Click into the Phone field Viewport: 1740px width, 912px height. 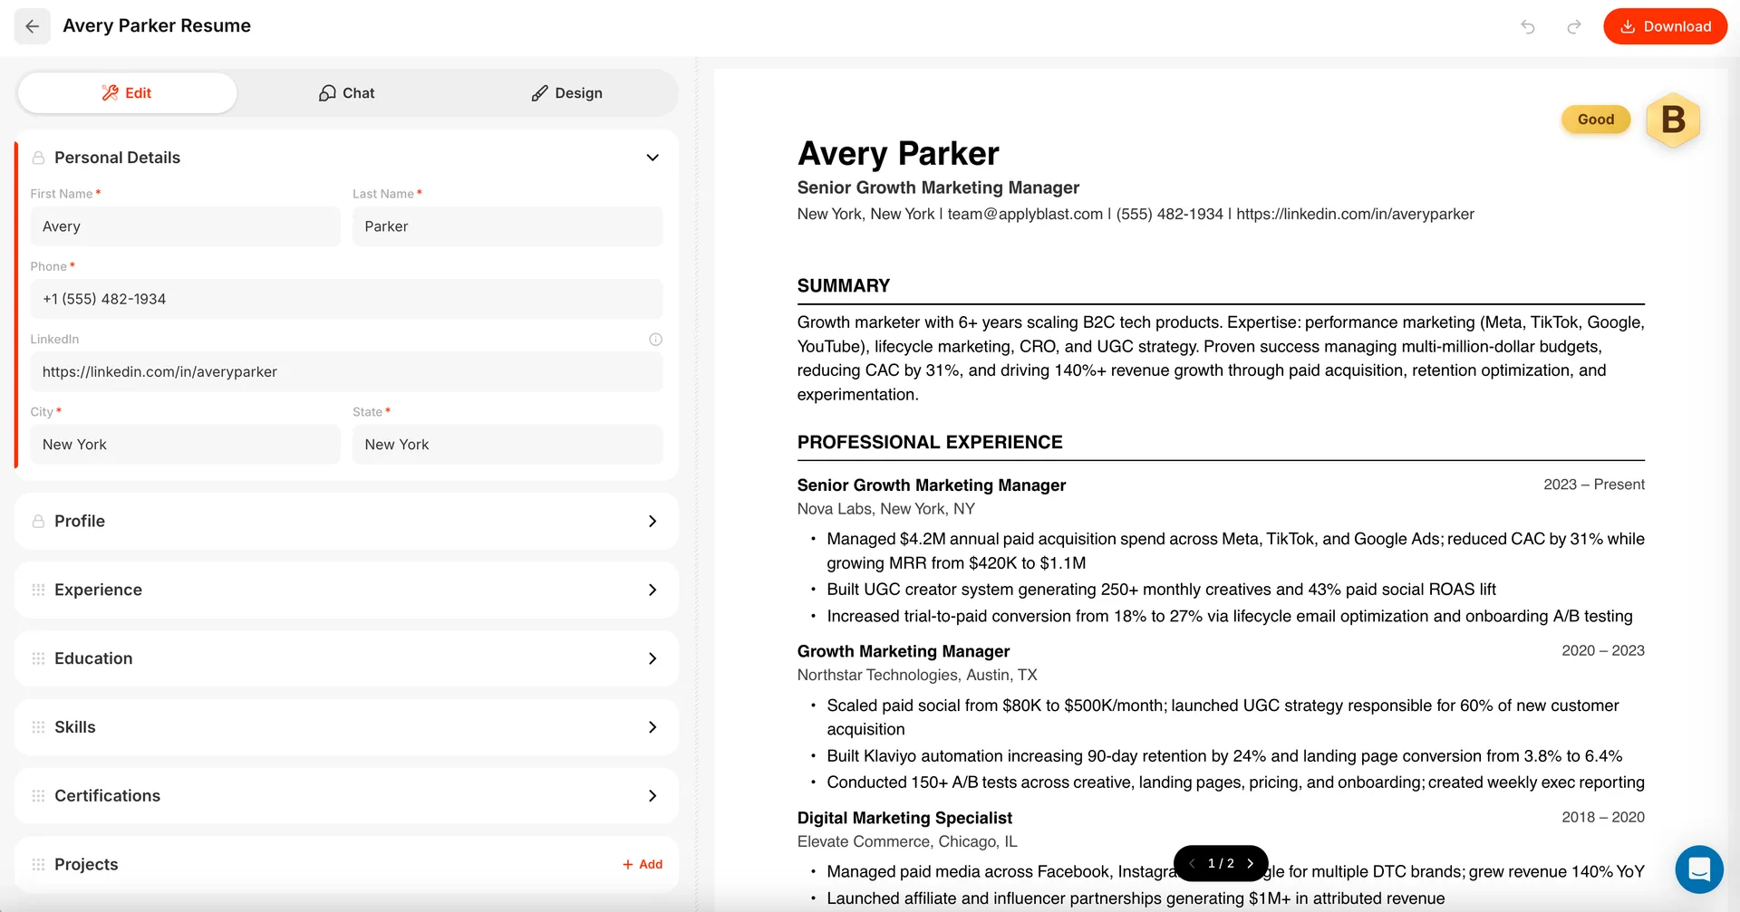click(x=346, y=299)
